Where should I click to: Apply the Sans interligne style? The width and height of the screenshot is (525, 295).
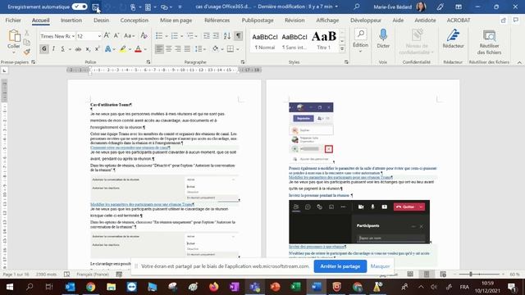294,41
